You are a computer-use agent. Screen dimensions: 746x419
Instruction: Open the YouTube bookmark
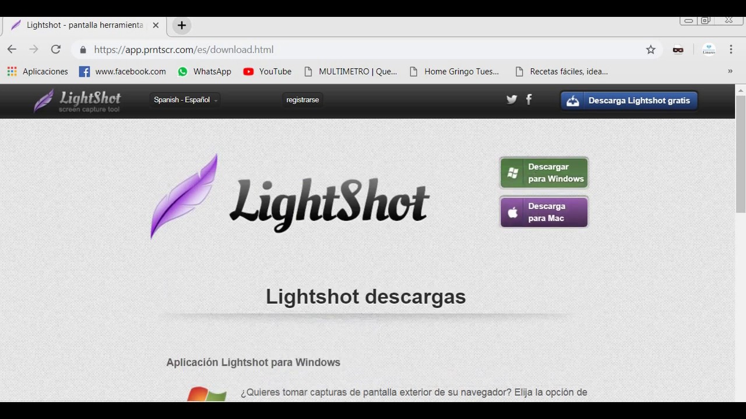(268, 72)
